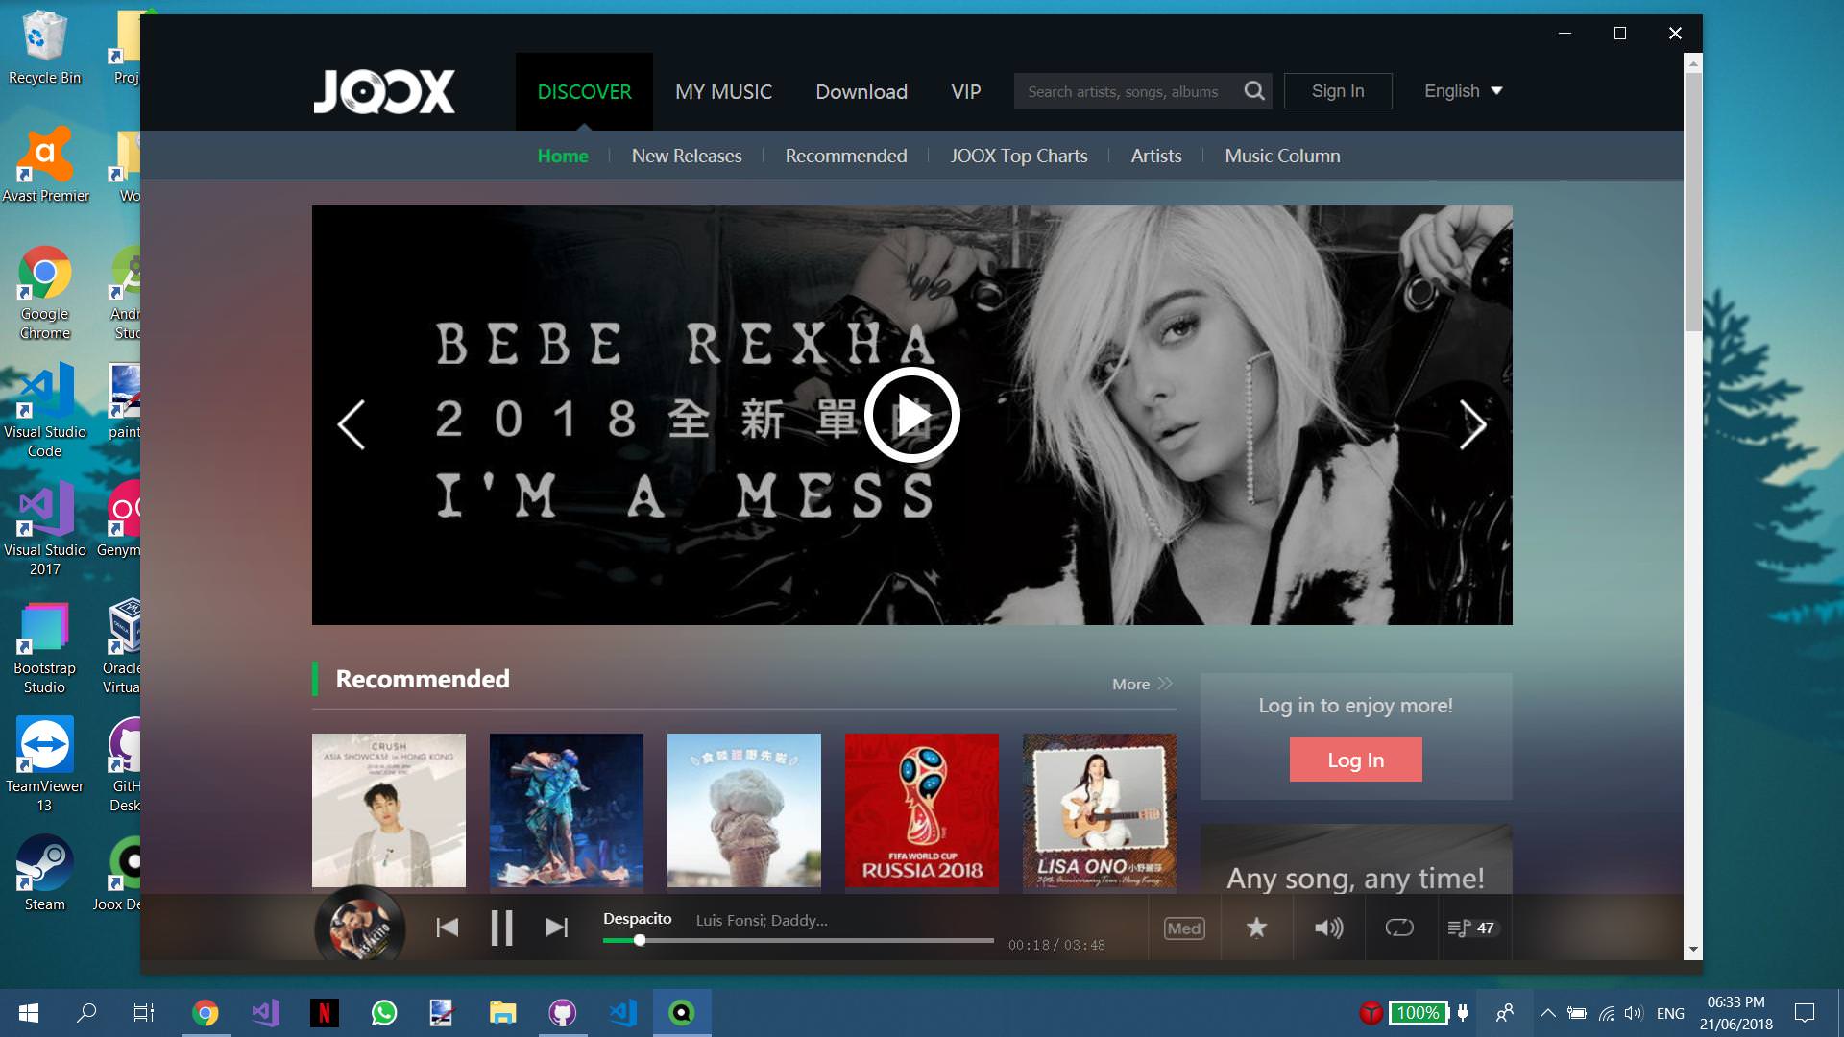The image size is (1844, 1037).
Task: Select the Music Column sub-tab
Action: coord(1282,156)
